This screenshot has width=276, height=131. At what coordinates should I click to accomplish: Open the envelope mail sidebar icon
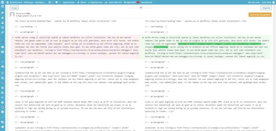point(2,67)
